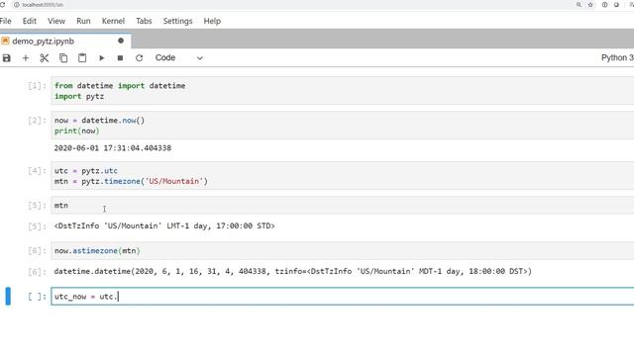Insert a new cell with the plus icon
Viewport: 634px width, 356px height.
coord(26,58)
